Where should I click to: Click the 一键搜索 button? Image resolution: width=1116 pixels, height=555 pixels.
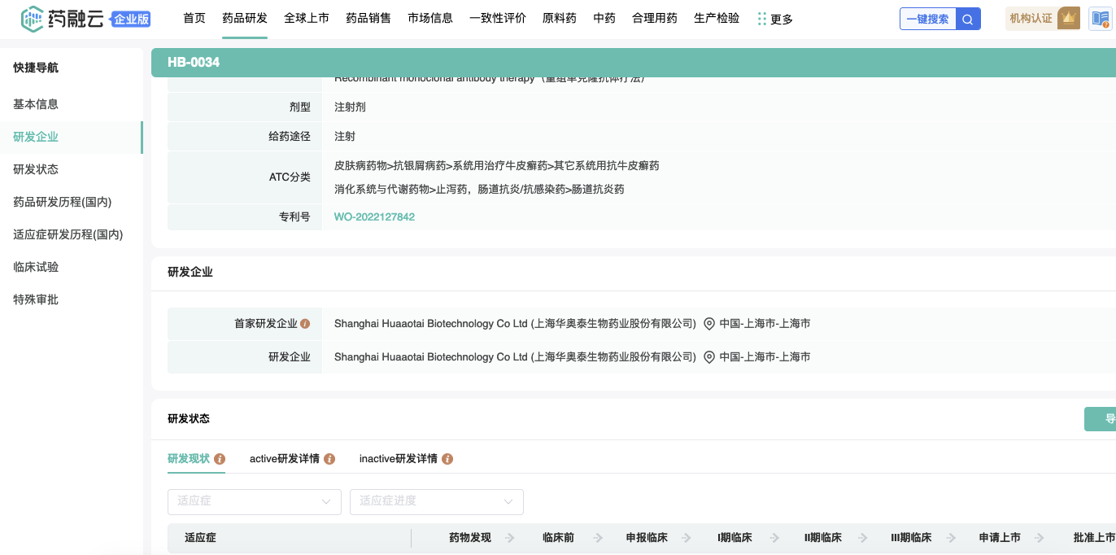coord(927,19)
